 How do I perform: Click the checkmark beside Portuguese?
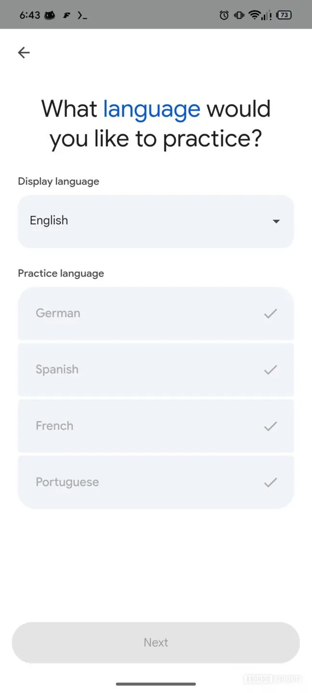click(271, 482)
